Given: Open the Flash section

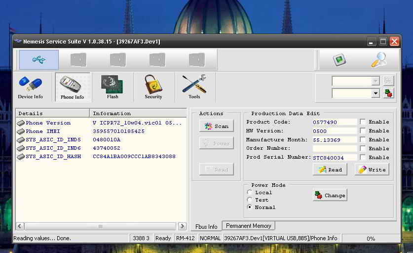Looking at the screenshot, I should click(113, 87).
